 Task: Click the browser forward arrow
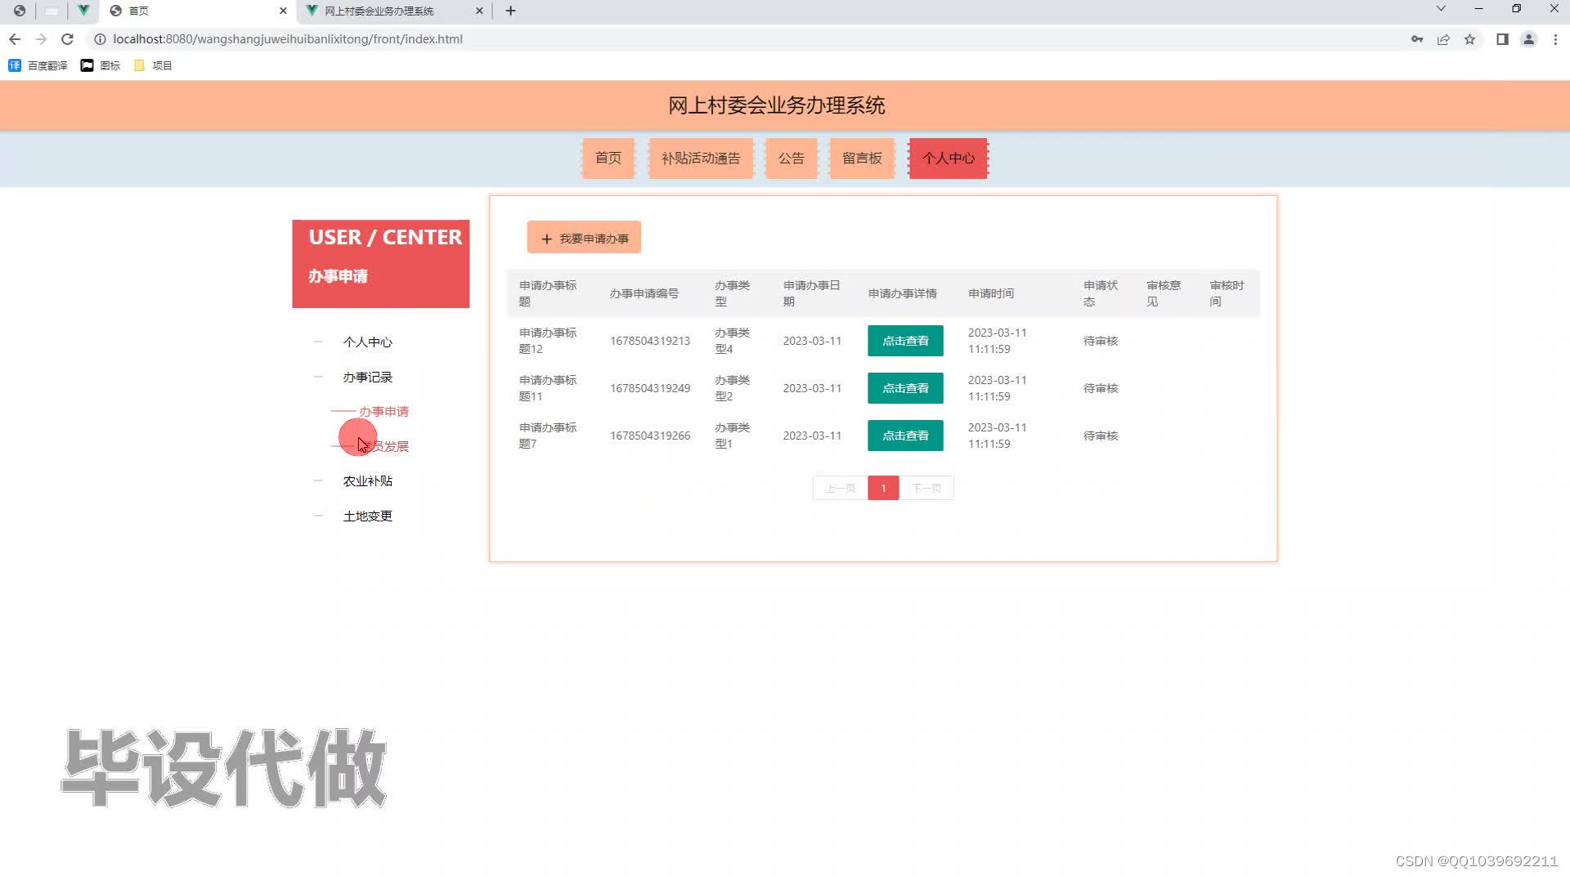(x=41, y=39)
